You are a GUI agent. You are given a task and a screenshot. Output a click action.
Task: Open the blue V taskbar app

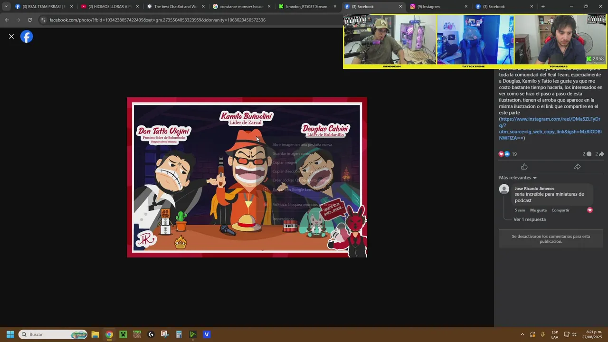click(207, 334)
